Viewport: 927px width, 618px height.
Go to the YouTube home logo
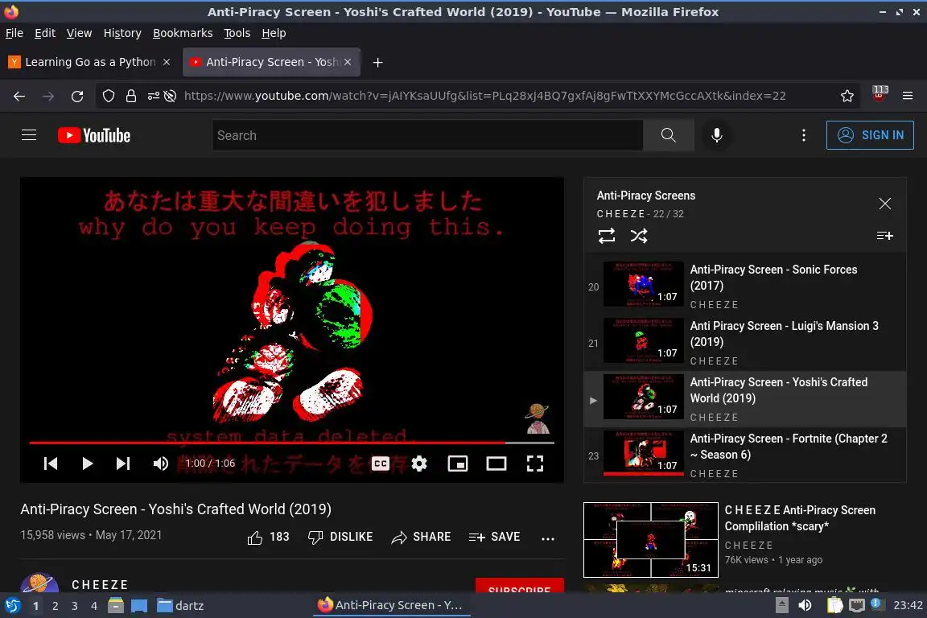[94, 135]
